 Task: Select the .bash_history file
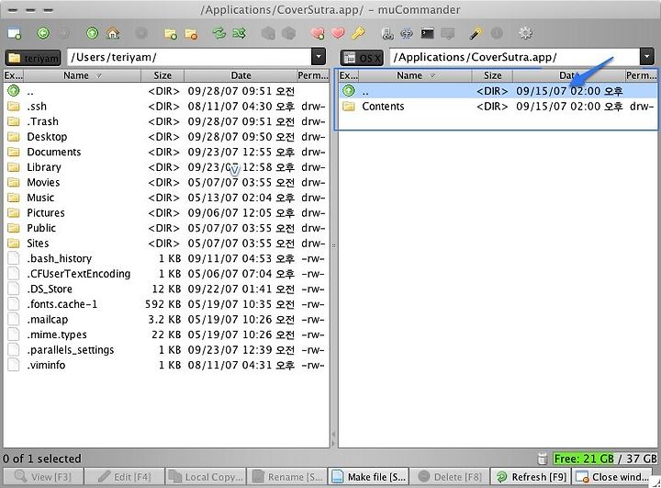pos(166,258)
